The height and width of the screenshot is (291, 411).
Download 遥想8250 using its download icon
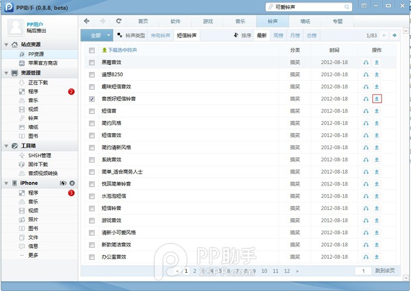(x=377, y=75)
